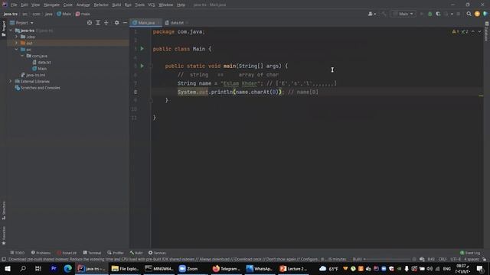Toggle the Services tool window
The image size is (490, 275).
click(157, 253)
